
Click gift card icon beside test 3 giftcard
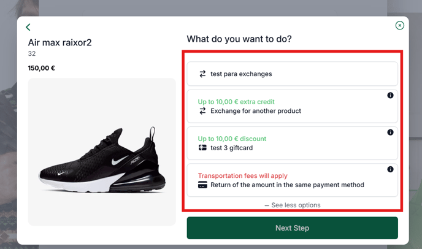click(202, 148)
